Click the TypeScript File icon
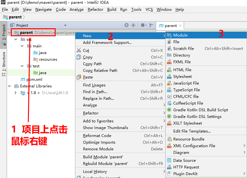This screenshot has width=247, height=178. 169,90
